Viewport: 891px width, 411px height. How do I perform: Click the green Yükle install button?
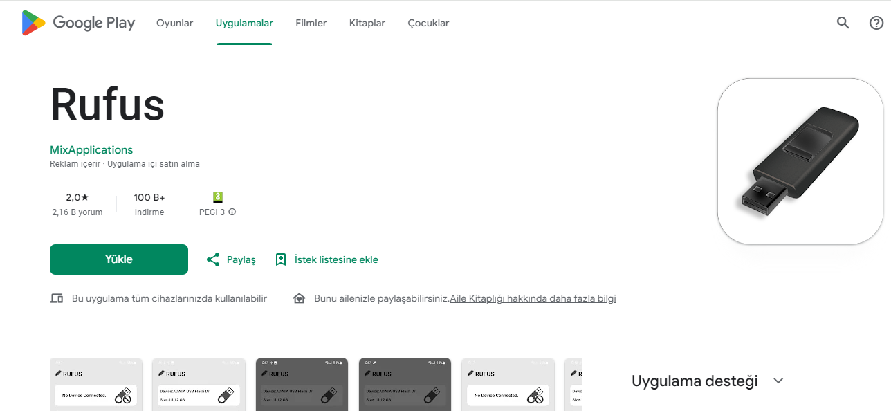coord(119,259)
